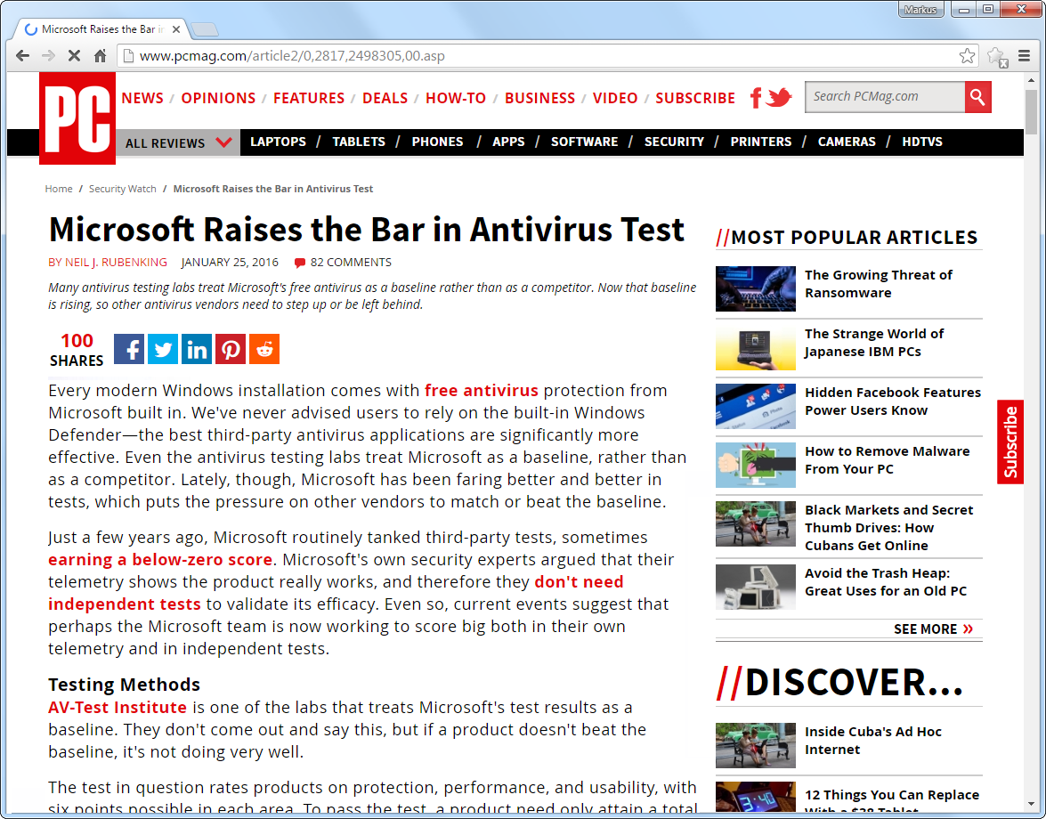The width and height of the screenshot is (1046, 819).
Task: Open Security Watch breadcrumb link
Action: (x=123, y=189)
